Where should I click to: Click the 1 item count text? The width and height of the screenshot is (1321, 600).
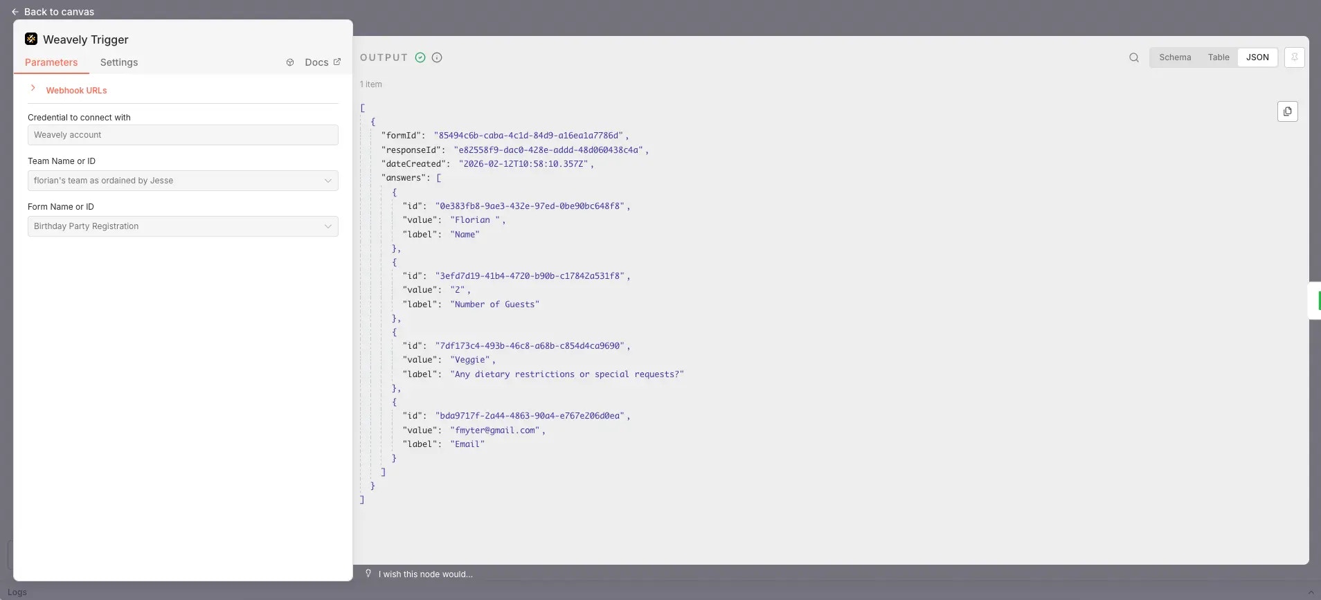(x=371, y=84)
